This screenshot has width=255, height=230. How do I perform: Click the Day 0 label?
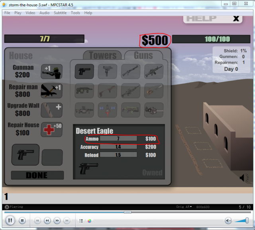point(231,69)
